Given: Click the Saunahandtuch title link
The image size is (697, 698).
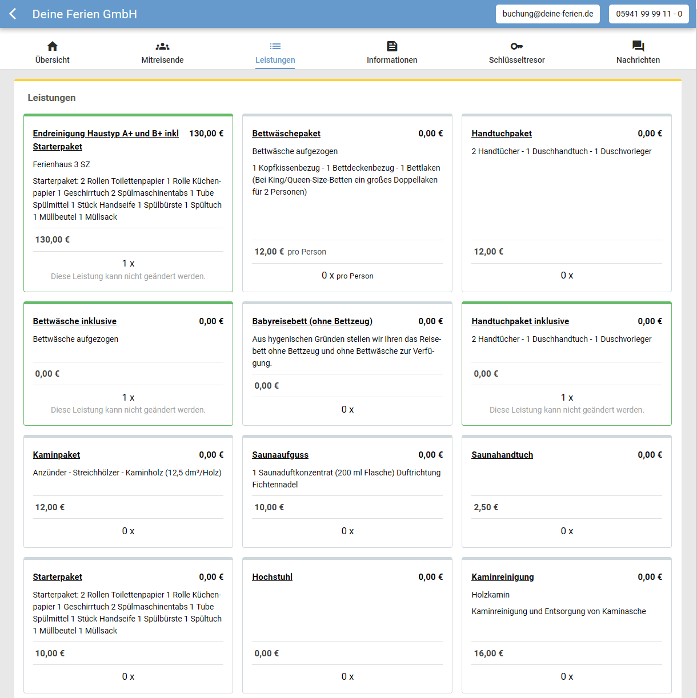Looking at the screenshot, I should [502, 455].
